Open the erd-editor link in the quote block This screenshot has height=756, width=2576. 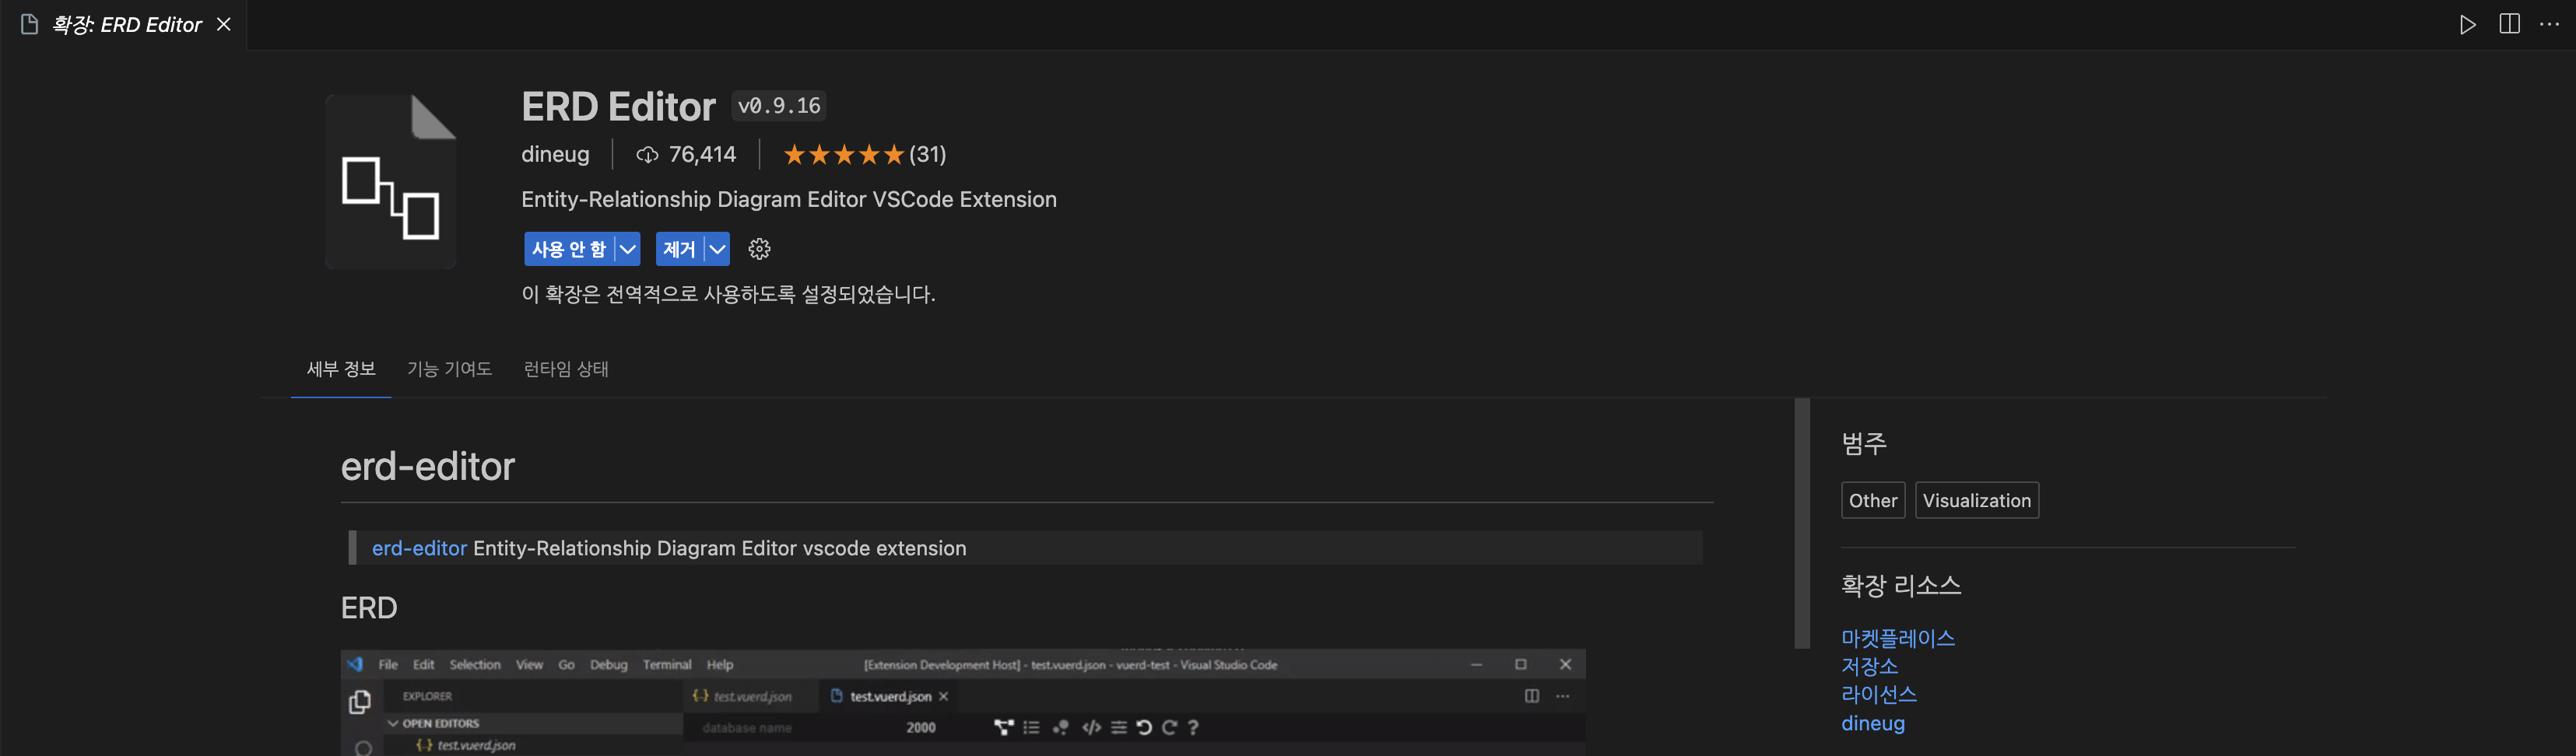click(x=419, y=548)
